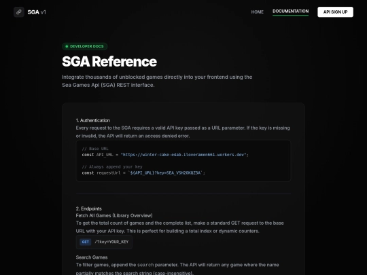
Task: Click the SGA Reference heading
Action: point(109,62)
